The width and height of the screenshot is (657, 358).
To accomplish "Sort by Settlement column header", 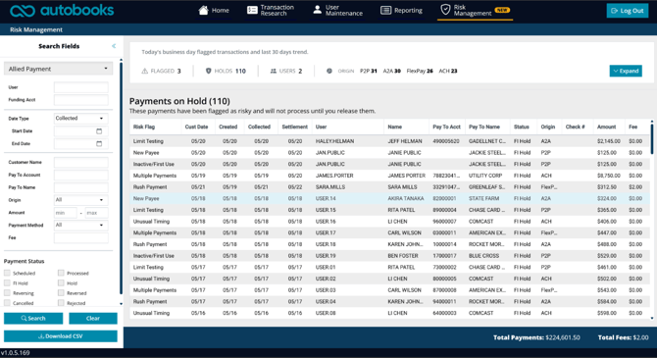I will 294,127.
